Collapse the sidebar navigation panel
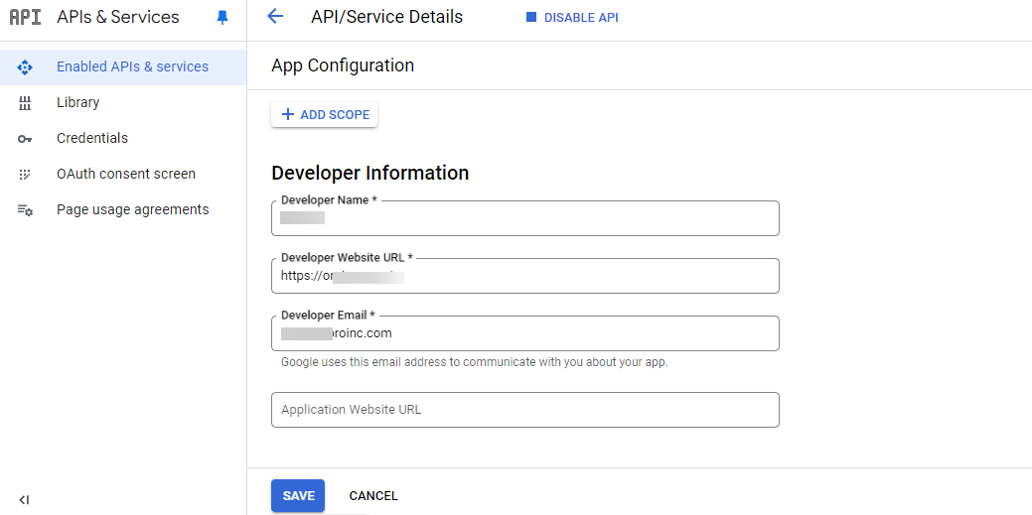The width and height of the screenshot is (1032, 515). point(25,500)
